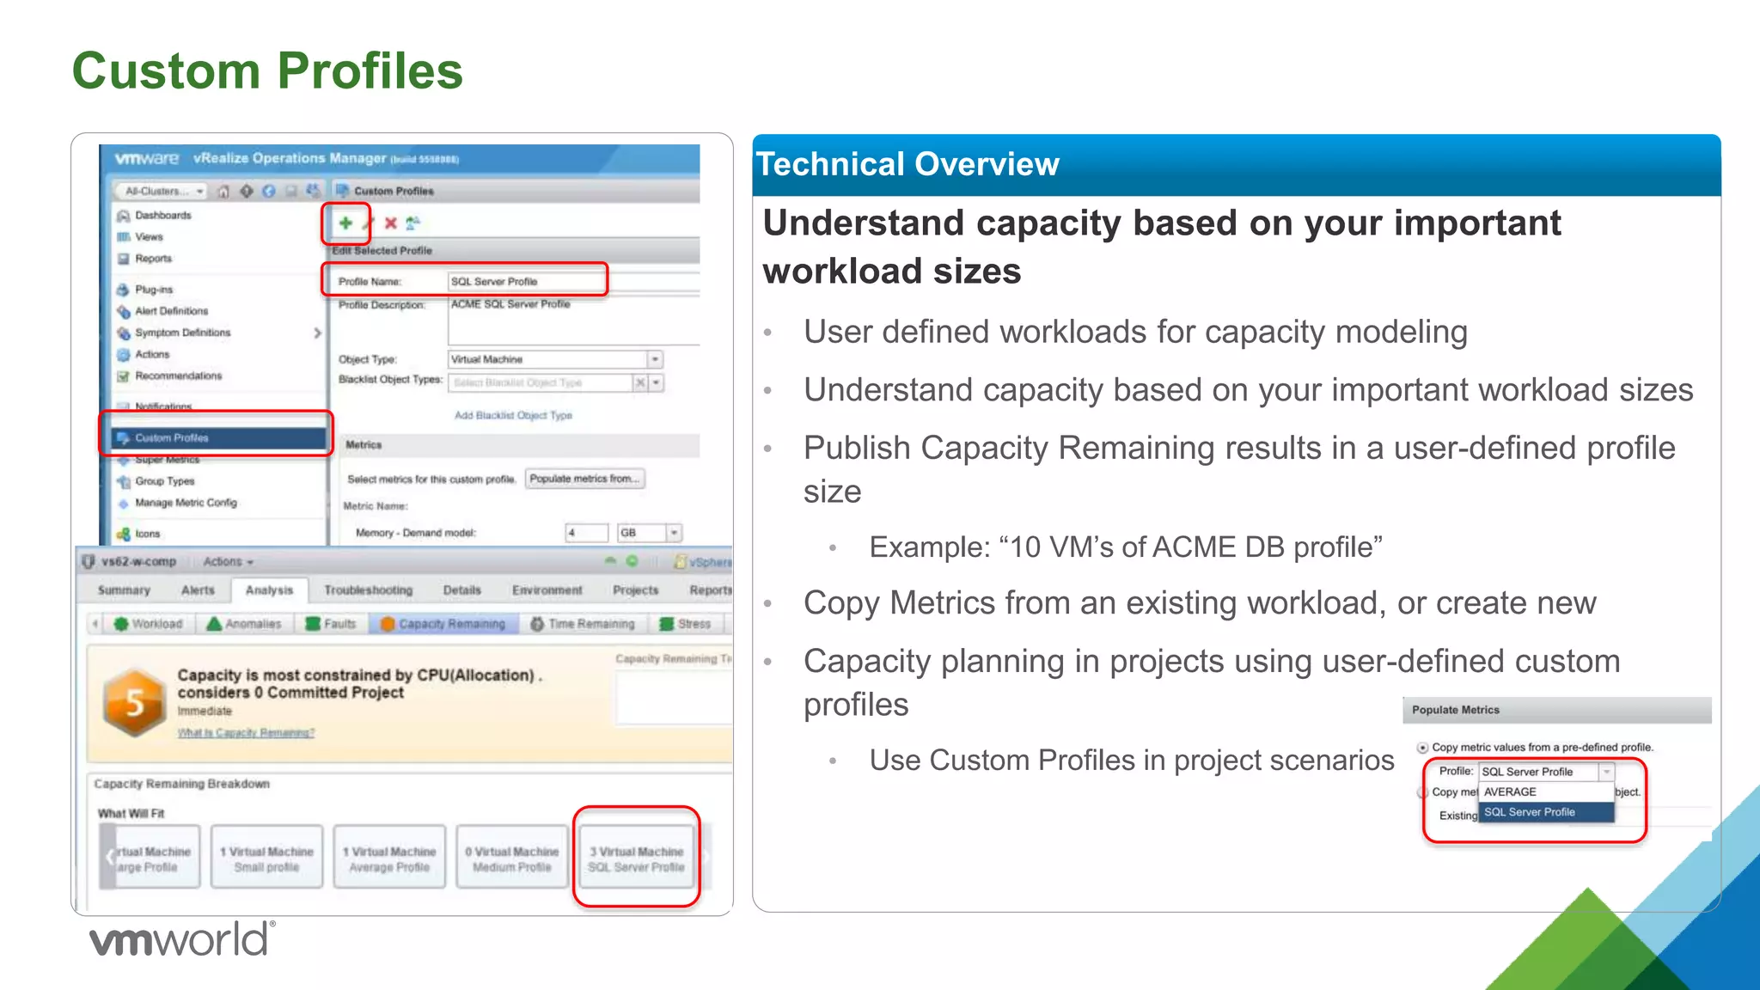Select Copy metric values from pre-defined profile radio
This screenshot has height=990, width=1760.
(x=1423, y=748)
